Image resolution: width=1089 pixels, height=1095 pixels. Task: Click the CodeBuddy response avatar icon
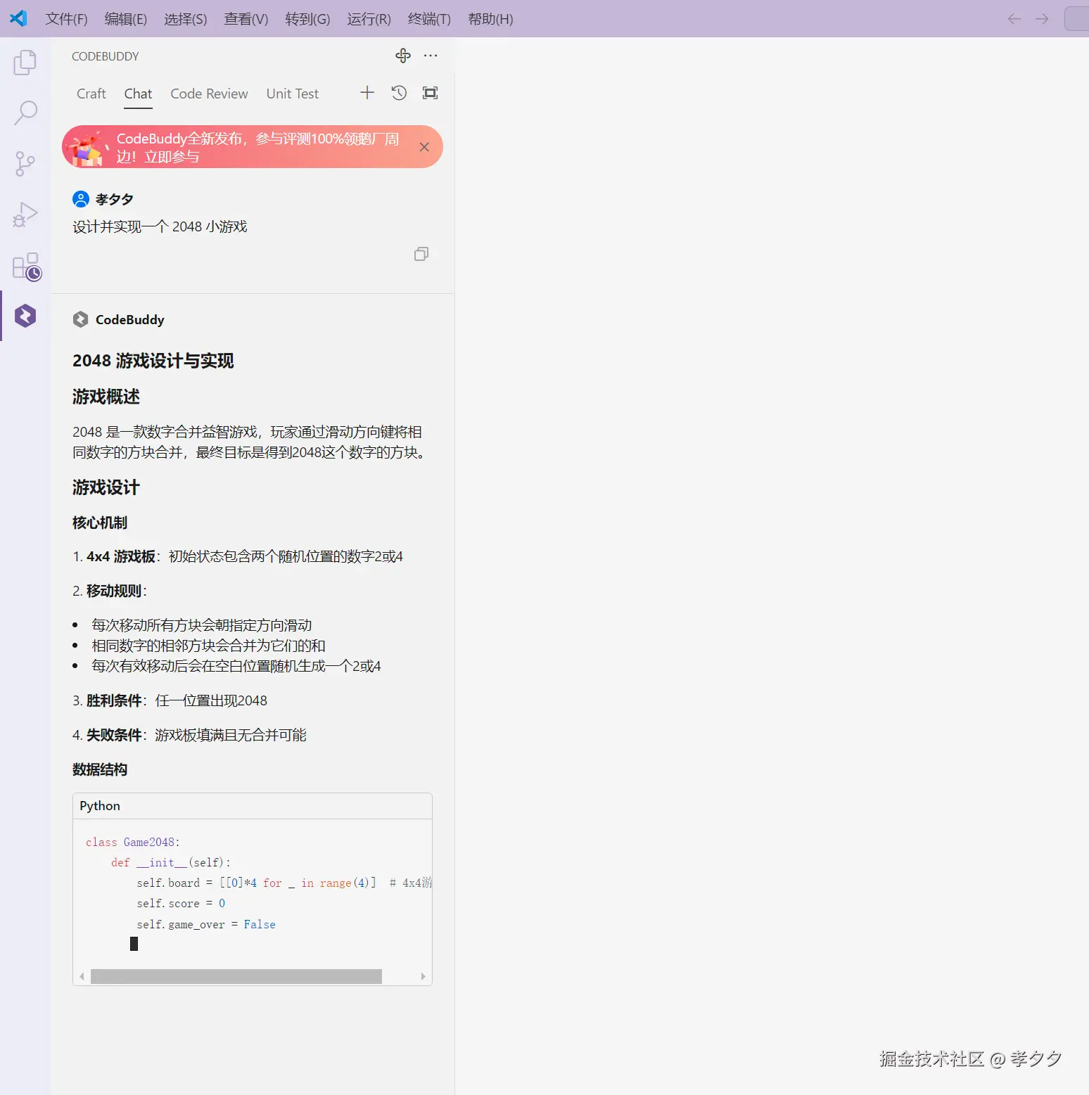coord(81,319)
